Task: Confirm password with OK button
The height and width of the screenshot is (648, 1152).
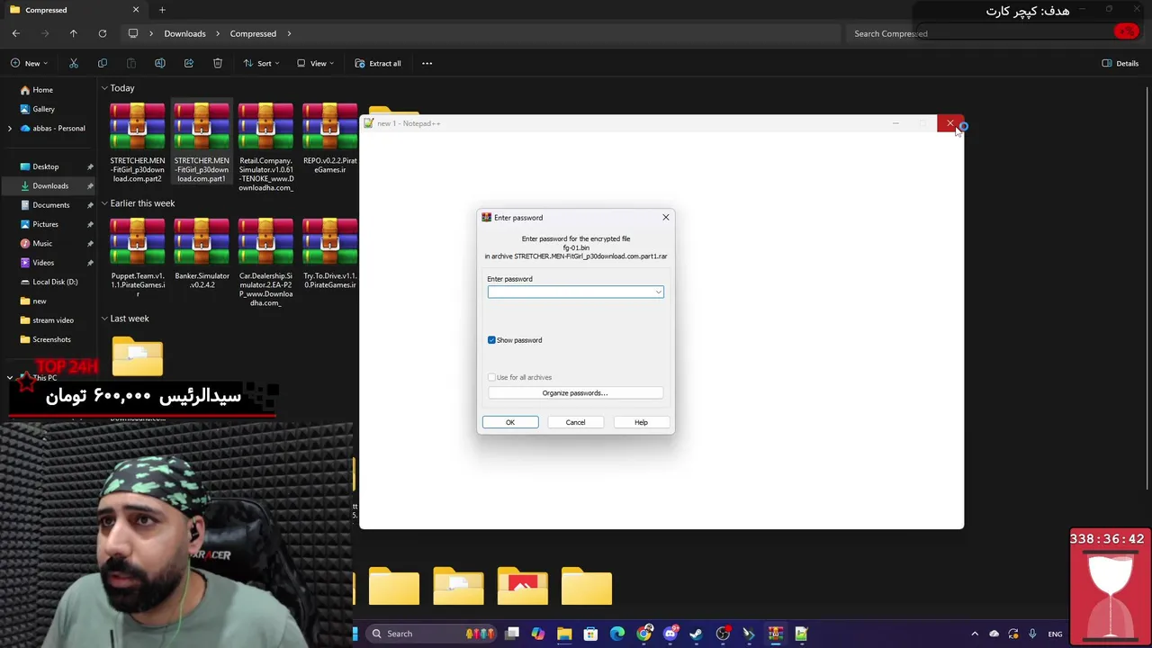Action: coord(510,422)
